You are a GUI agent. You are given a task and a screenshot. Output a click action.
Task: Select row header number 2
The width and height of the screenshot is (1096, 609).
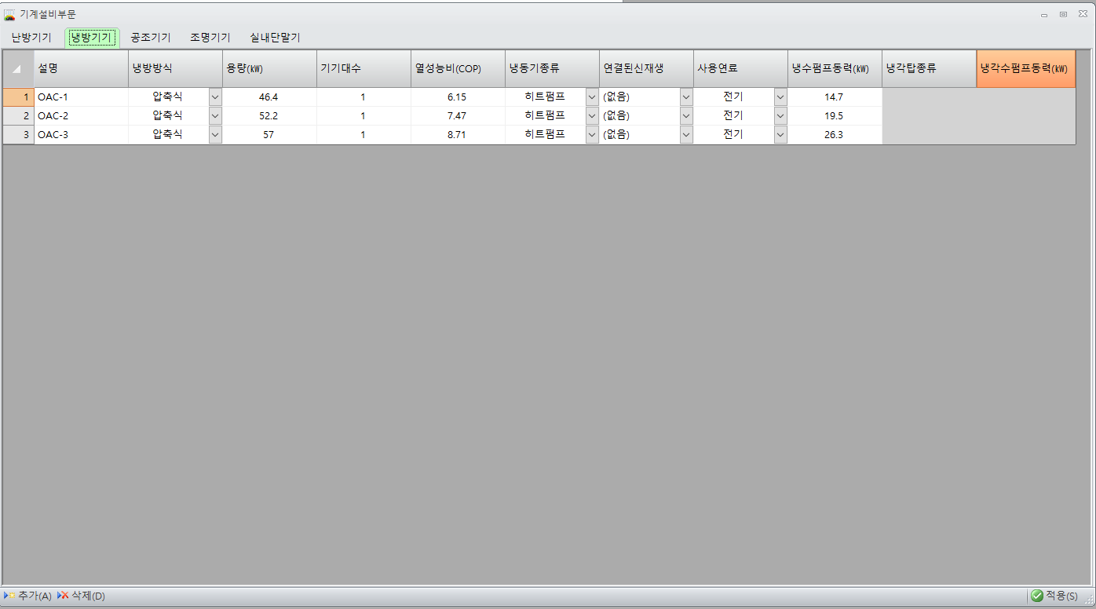click(x=18, y=115)
